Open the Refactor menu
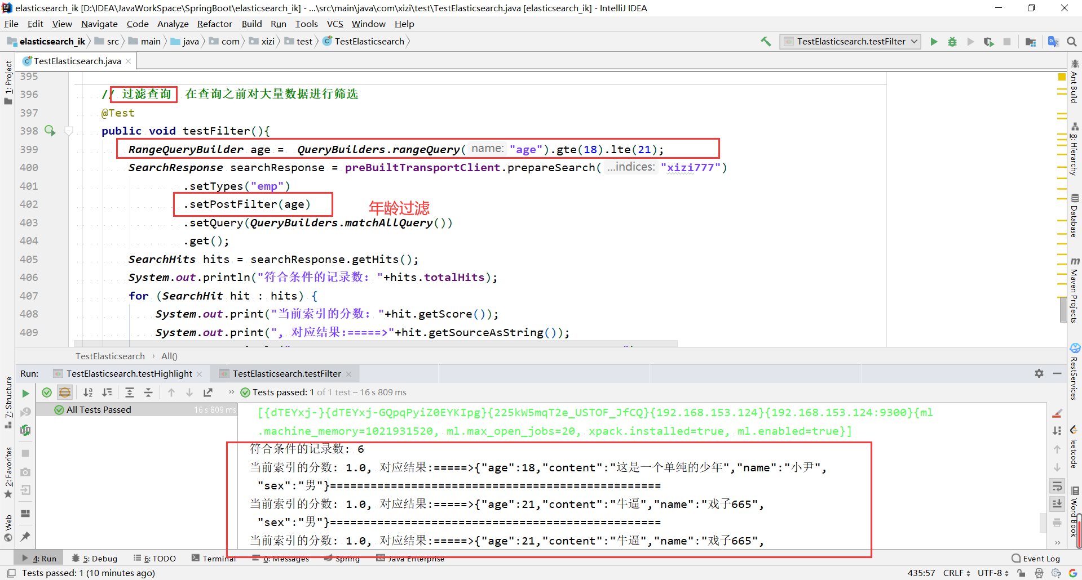1082x580 pixels. 215,24
